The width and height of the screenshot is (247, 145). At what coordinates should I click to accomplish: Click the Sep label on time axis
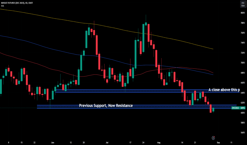(x=218, y=142)
